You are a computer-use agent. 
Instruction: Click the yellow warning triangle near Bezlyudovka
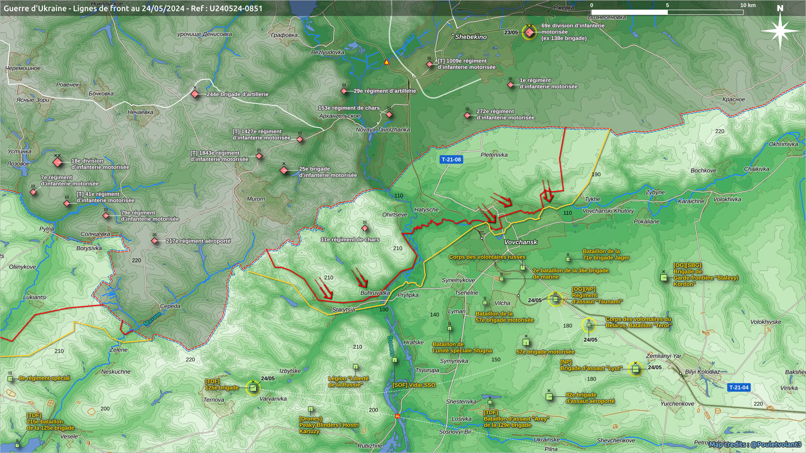pos(387,62)
